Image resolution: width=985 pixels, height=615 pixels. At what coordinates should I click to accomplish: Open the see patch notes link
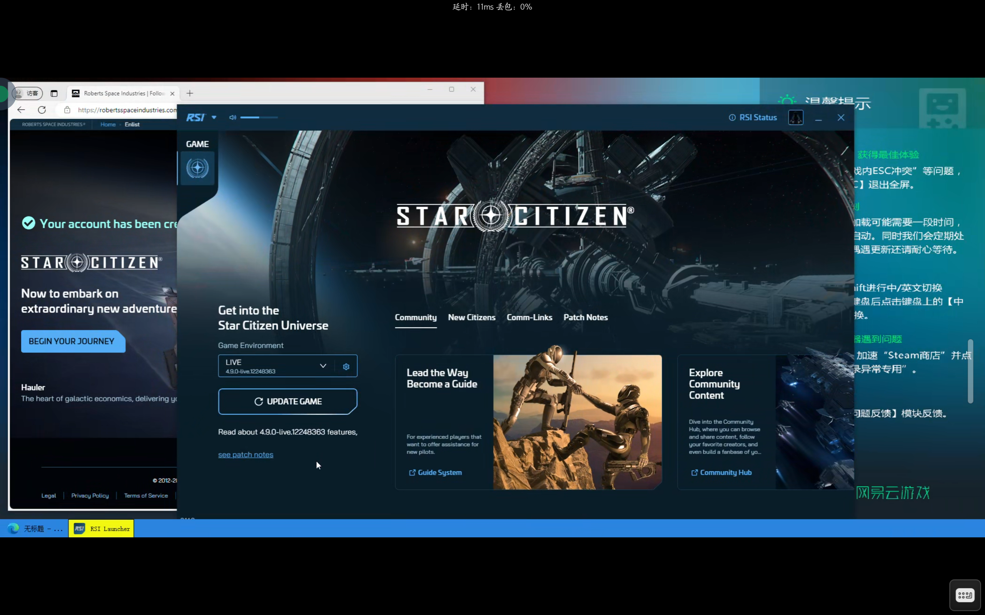click(x=245, y=455)
